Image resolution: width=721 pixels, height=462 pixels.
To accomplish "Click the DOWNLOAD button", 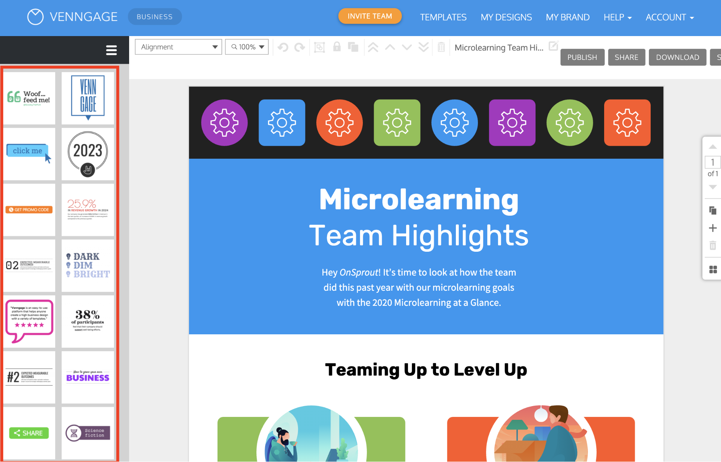I will pos(677,57).
